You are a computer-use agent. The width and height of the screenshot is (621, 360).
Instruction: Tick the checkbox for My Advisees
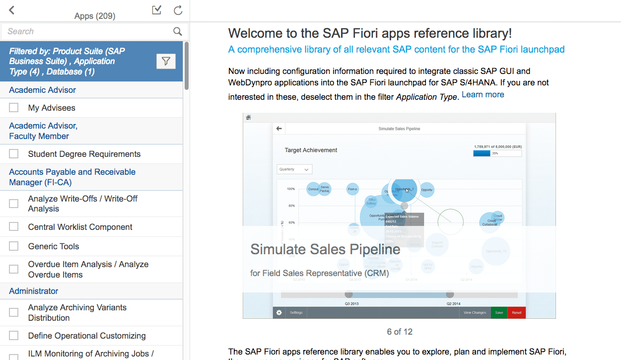(14, 108)
